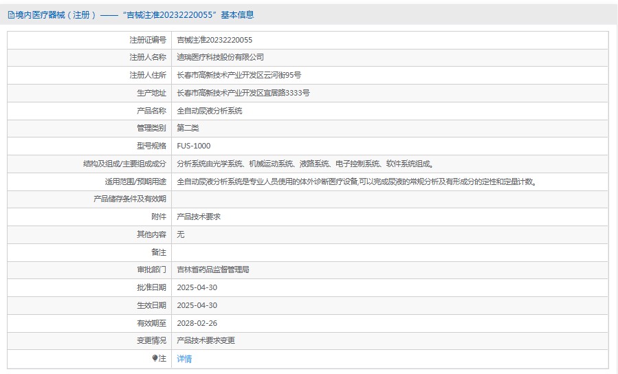Click management category value 第二类
This screenshot has height=374, width=618.
[x=188, y=128]
